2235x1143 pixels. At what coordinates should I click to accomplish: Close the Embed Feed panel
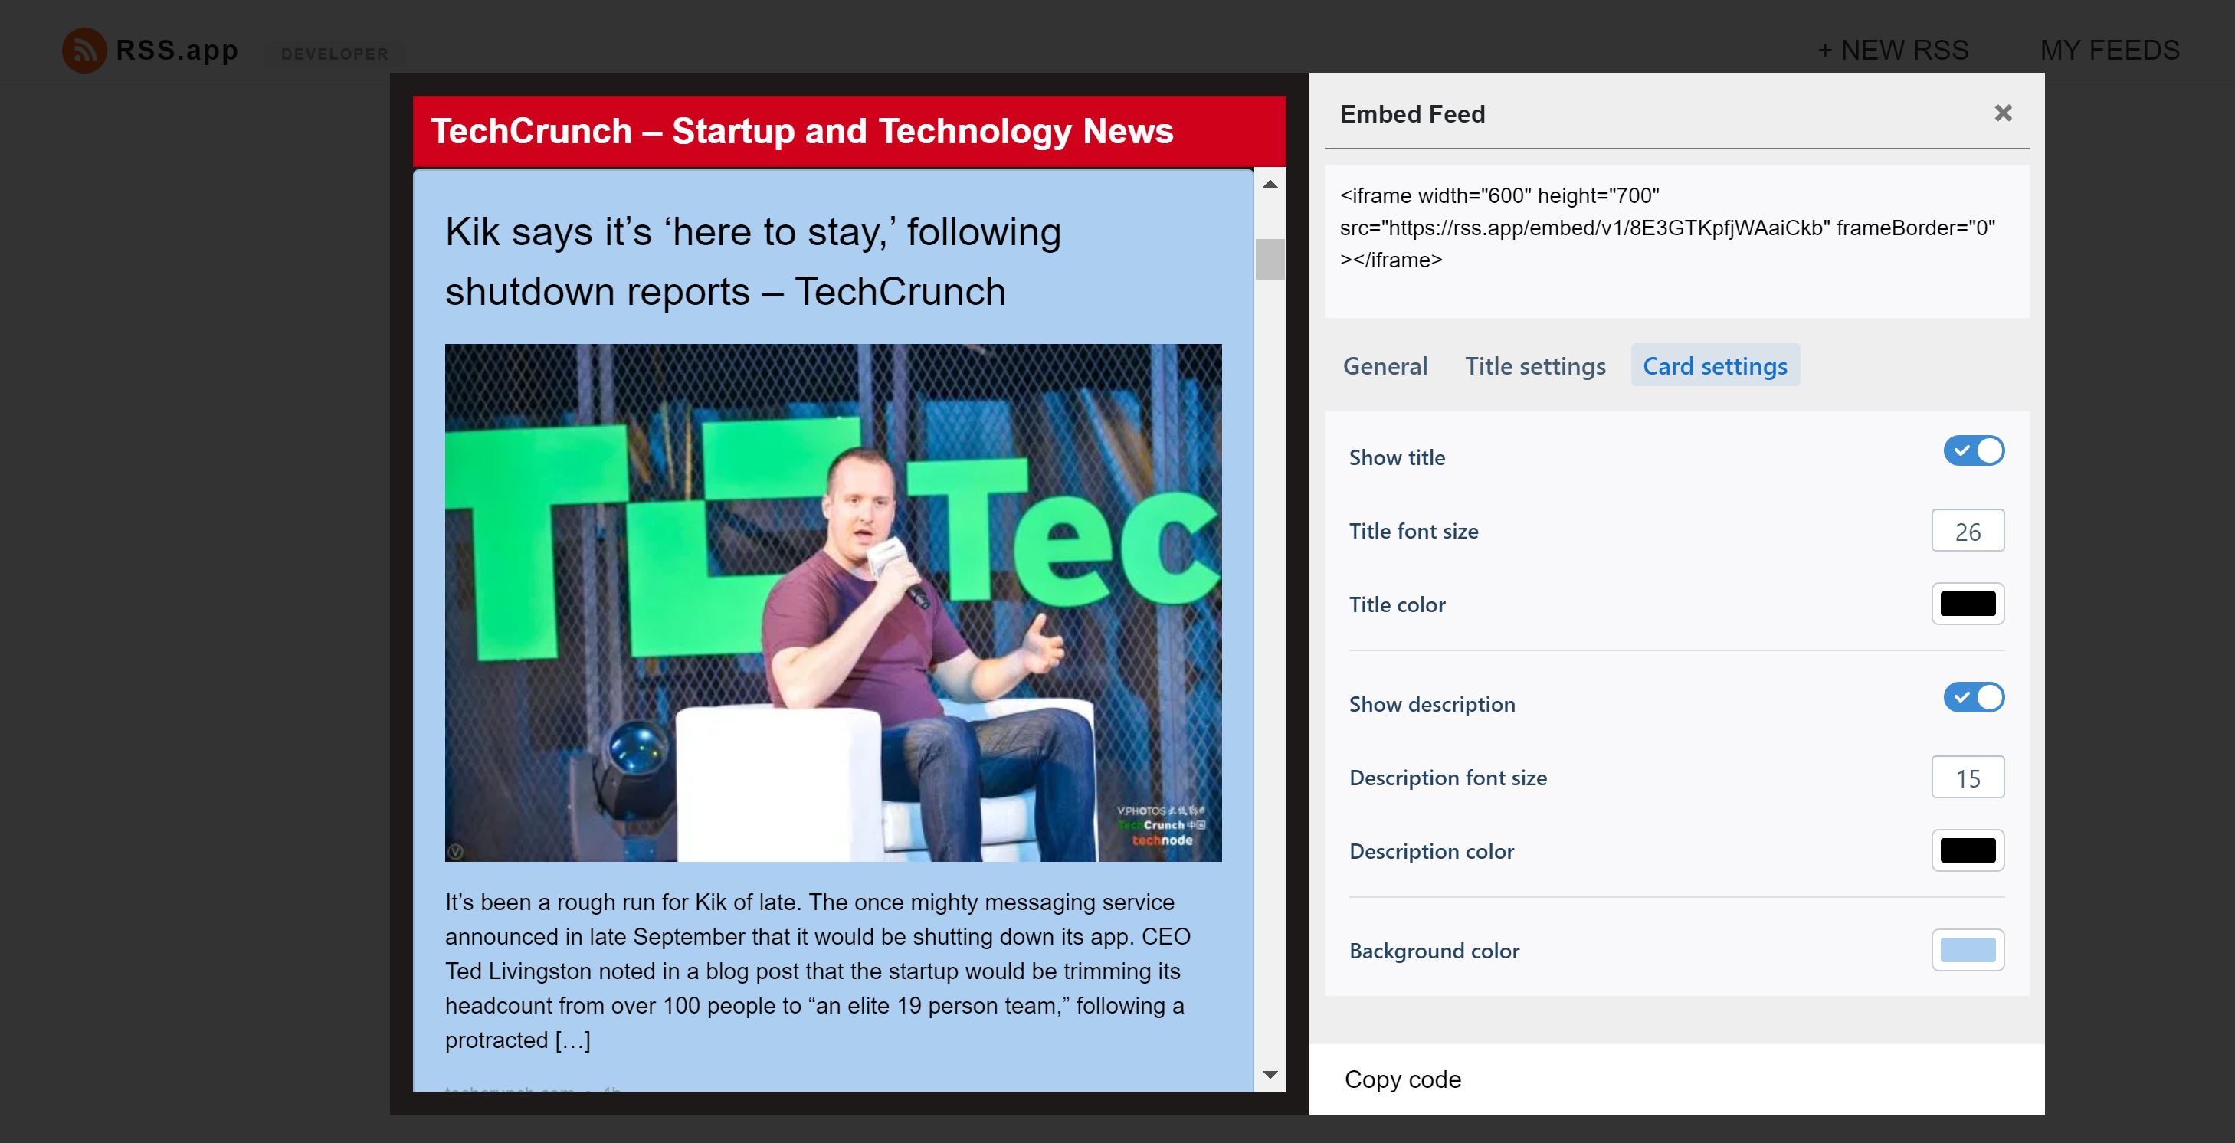click(2003, 113)
